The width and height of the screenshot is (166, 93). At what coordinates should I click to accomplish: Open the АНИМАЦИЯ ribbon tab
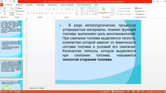(x=52, y=5)
